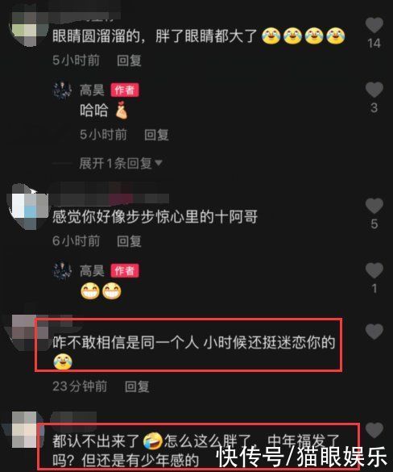Select the comment text 感觉你好像步步惊心里的十阿哥
This screenshot has height=472, width=393.
pos(155,217)
